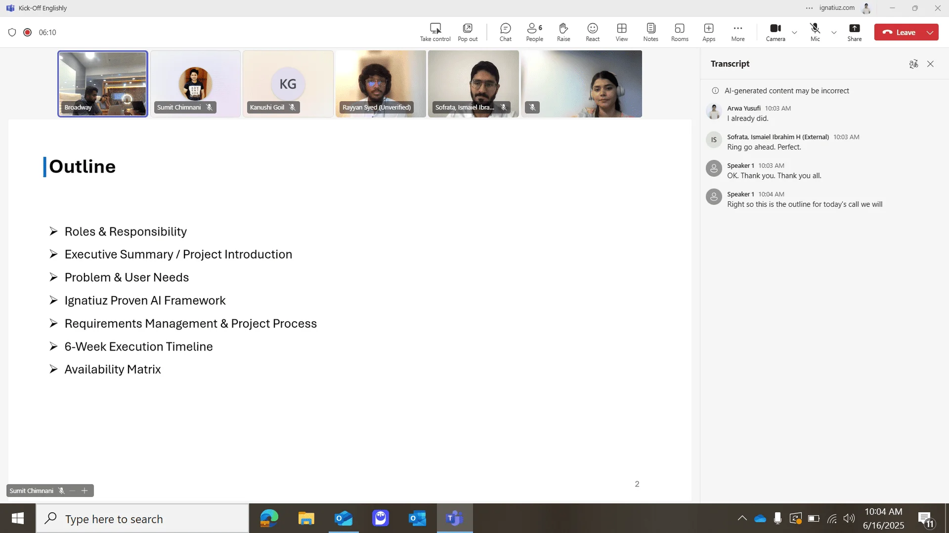Click 'Ignatiuz Proven AI Framework' item
The width and height of the screenshot is (949, 533).
pos(145,301)
